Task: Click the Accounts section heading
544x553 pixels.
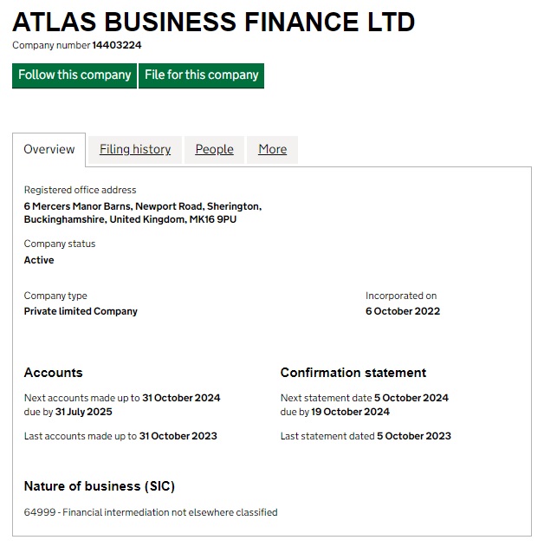Action: point(53,373)
